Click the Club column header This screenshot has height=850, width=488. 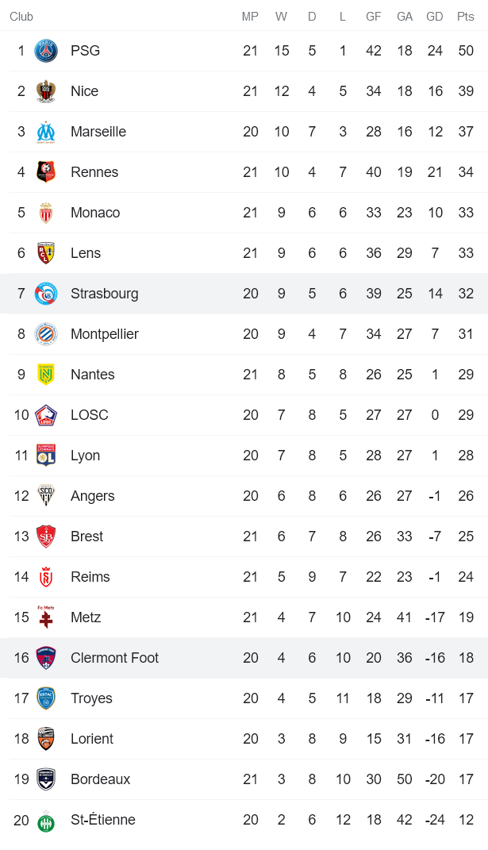pyautogui.click(x=21, y=17)
